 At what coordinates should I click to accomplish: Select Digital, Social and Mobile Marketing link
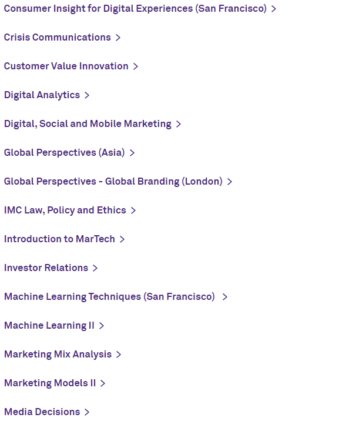click(88, 124)
